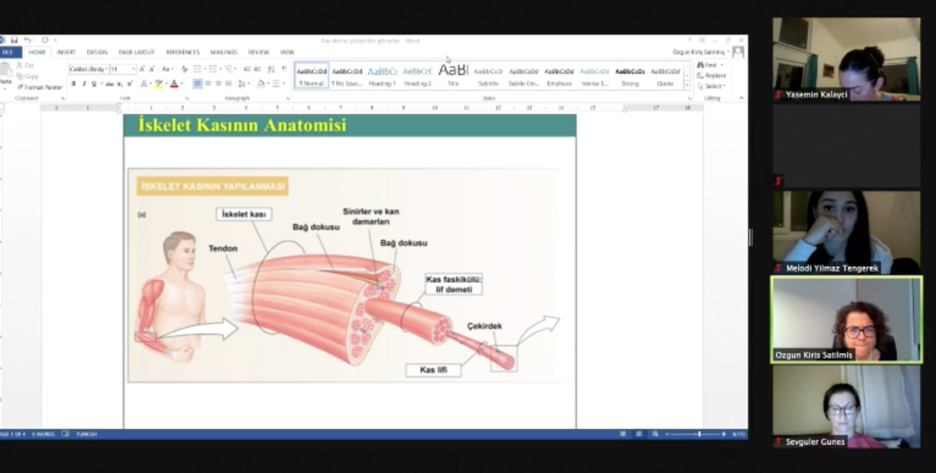Screen dimensions: 936x473
Task: Switch to the PAGE LAYOUT tab
Action: [136, 53]
